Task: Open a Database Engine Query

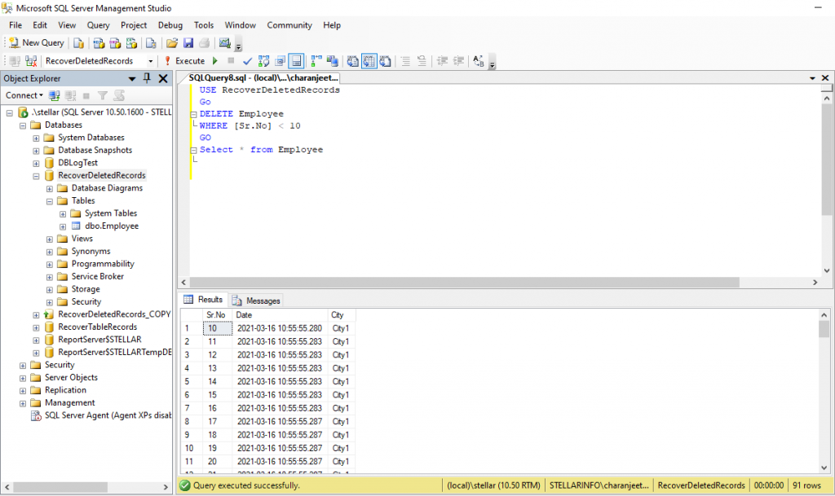Action: click(x=78, y=43)
